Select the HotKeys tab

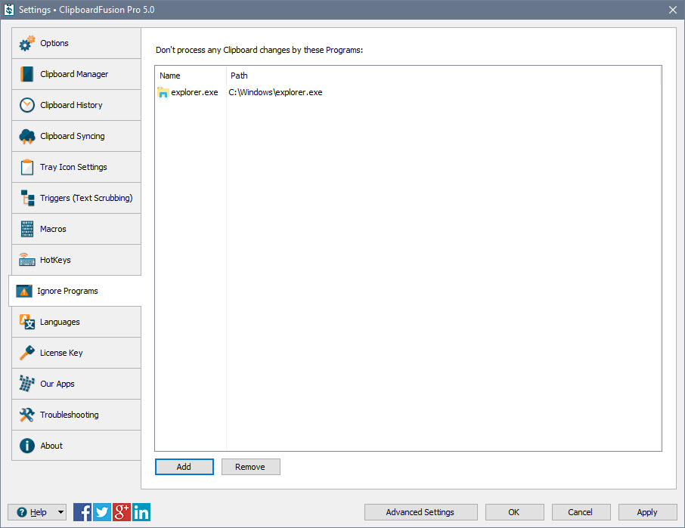76,260
